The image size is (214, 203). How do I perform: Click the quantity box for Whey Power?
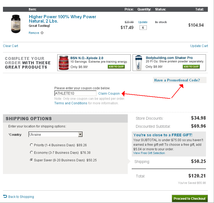[x=143, y=28]
